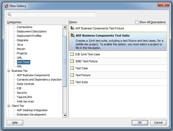Image resolution: width=173 pixels, height=131 pixels.
Task: Click the Test Fixture item icon
Action: coord(72,75)
